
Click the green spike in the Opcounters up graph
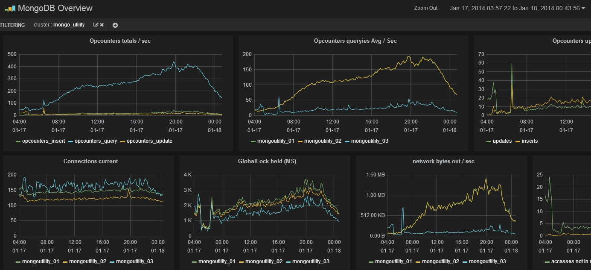click(512, 64)
